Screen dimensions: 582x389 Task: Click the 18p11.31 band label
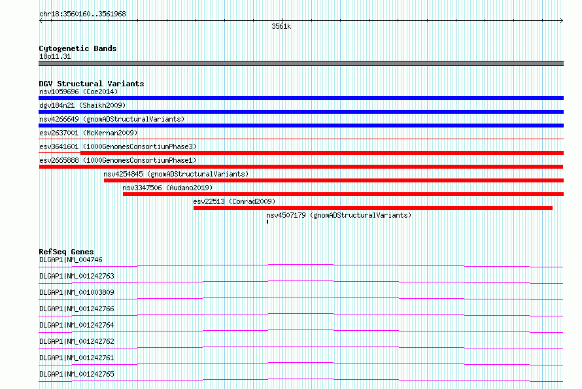(55, 56)
